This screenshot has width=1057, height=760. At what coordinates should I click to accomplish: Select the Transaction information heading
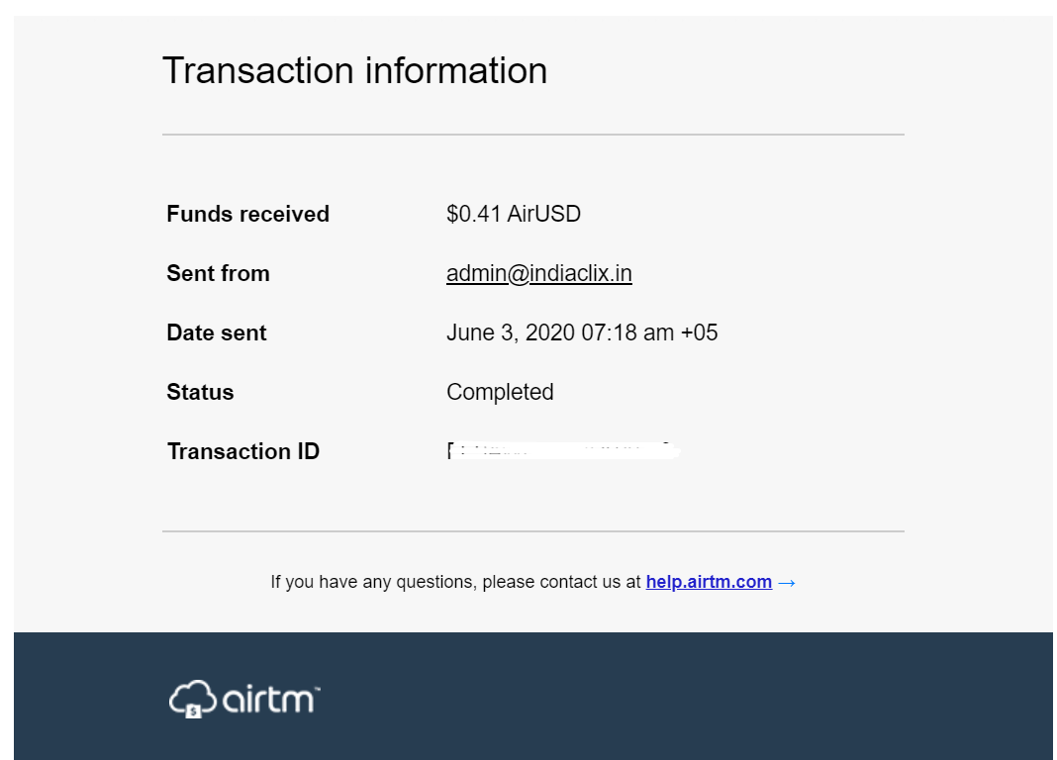click(354, 70)
